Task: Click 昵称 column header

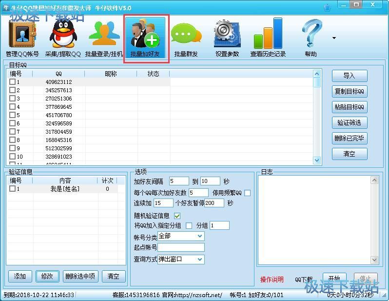Action: pos(111,74)
